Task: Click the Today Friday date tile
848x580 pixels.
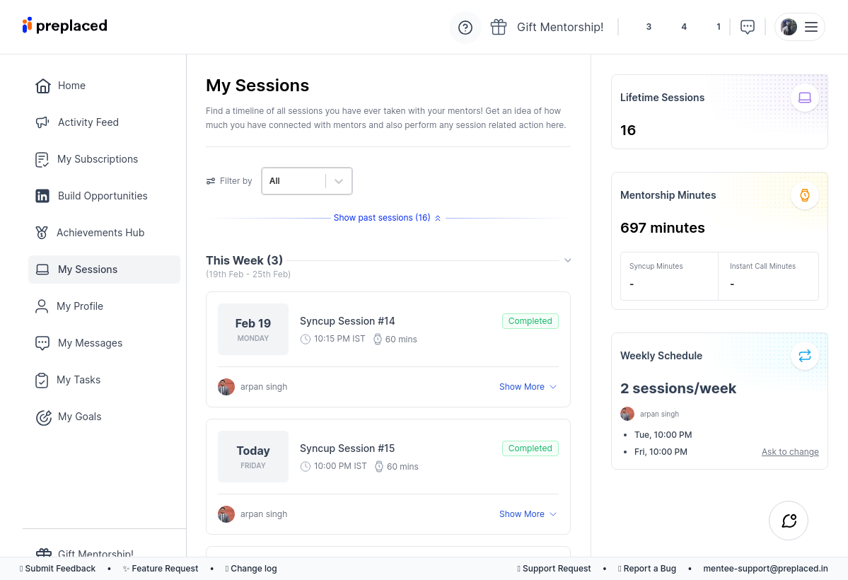Action: [253, 457]
